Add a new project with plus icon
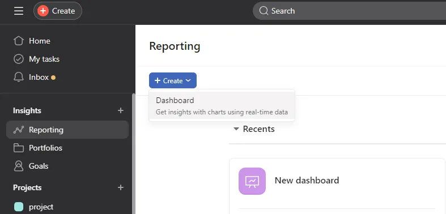Image resolution: width=446 pixels, height=214 pixels. coord(121,187)
